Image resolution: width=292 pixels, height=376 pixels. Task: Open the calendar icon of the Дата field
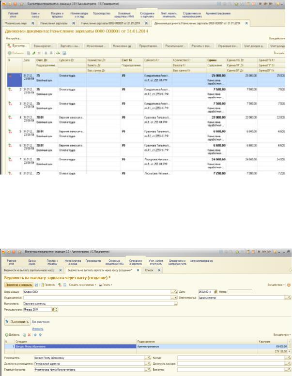pyautogui.click(x=215, y=292)
